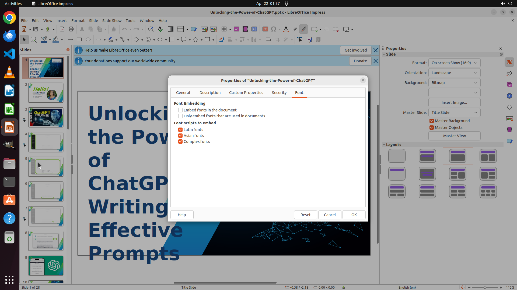Click the Reset button in dialog
The image size is (517, 290).
click(305, 215)
